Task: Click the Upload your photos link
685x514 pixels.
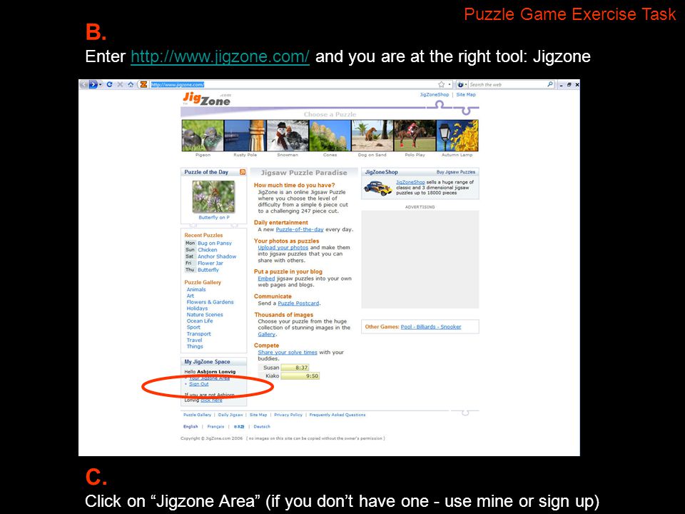Action: pyautogui.click(x=283, y=248)
